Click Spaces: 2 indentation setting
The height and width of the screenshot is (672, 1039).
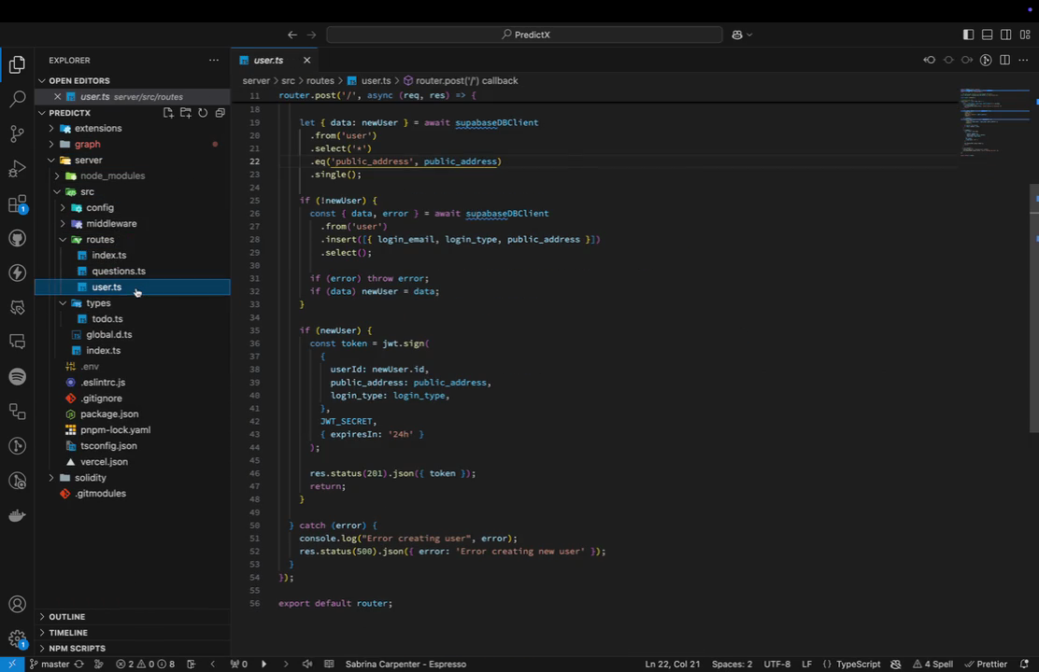[732, 664]
